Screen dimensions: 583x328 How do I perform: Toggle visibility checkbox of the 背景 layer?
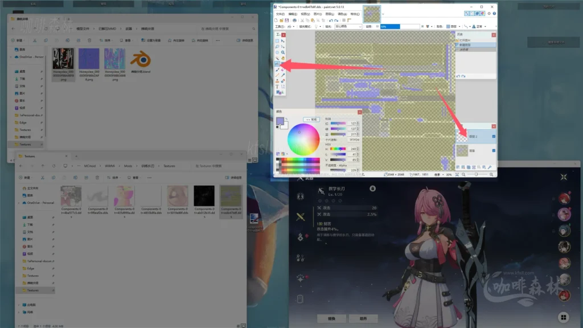click(494, 151)
